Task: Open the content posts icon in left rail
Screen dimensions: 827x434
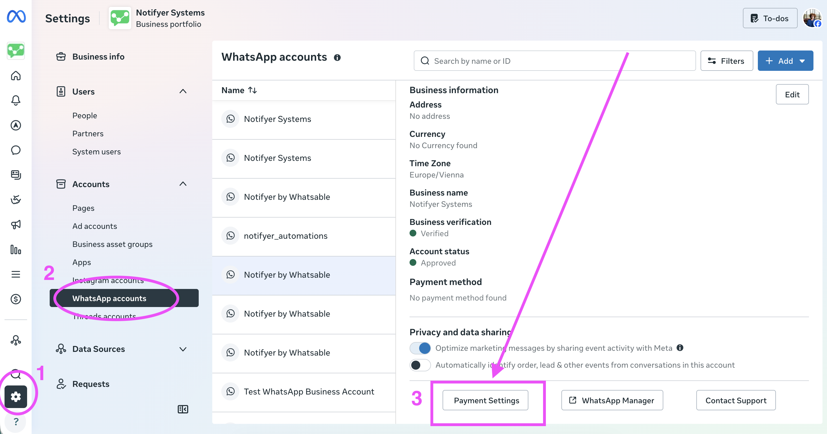Action: coord(16,175)
